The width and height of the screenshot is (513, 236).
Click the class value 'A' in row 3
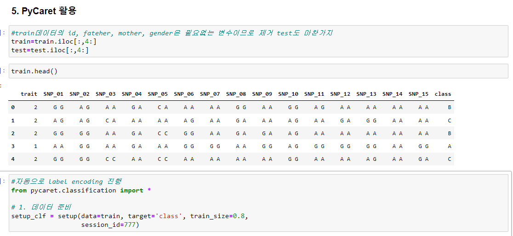[450, 146]
